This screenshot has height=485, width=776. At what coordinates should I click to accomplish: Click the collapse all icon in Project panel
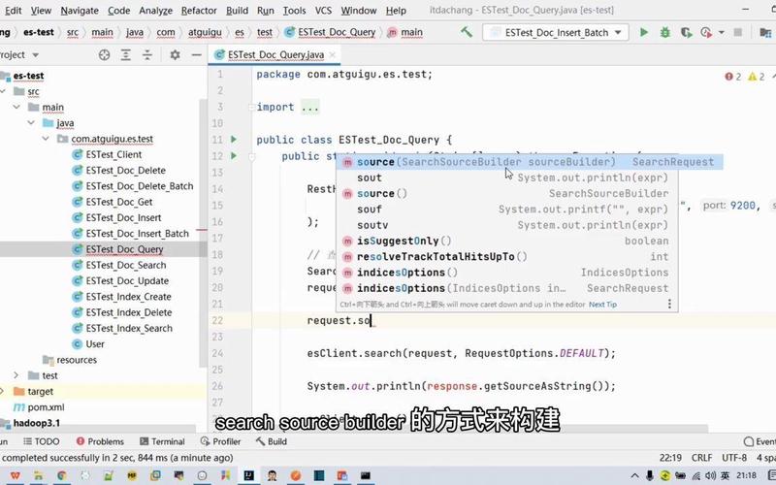click(147, 55)
